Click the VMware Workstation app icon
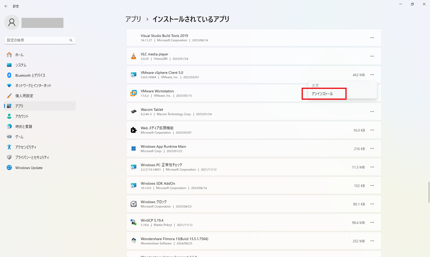The image size is (430, 257). click(x=134, y=93)
